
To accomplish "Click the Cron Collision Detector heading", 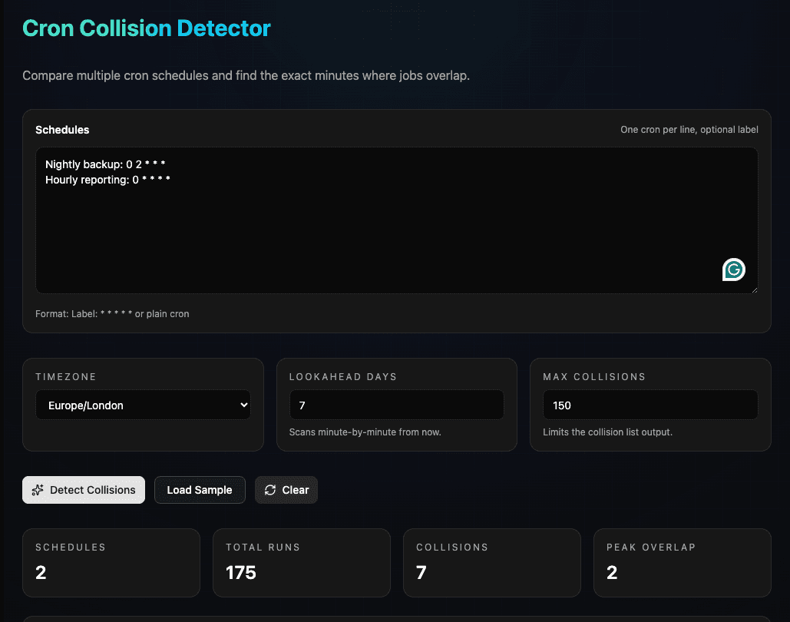I will 146,28.
